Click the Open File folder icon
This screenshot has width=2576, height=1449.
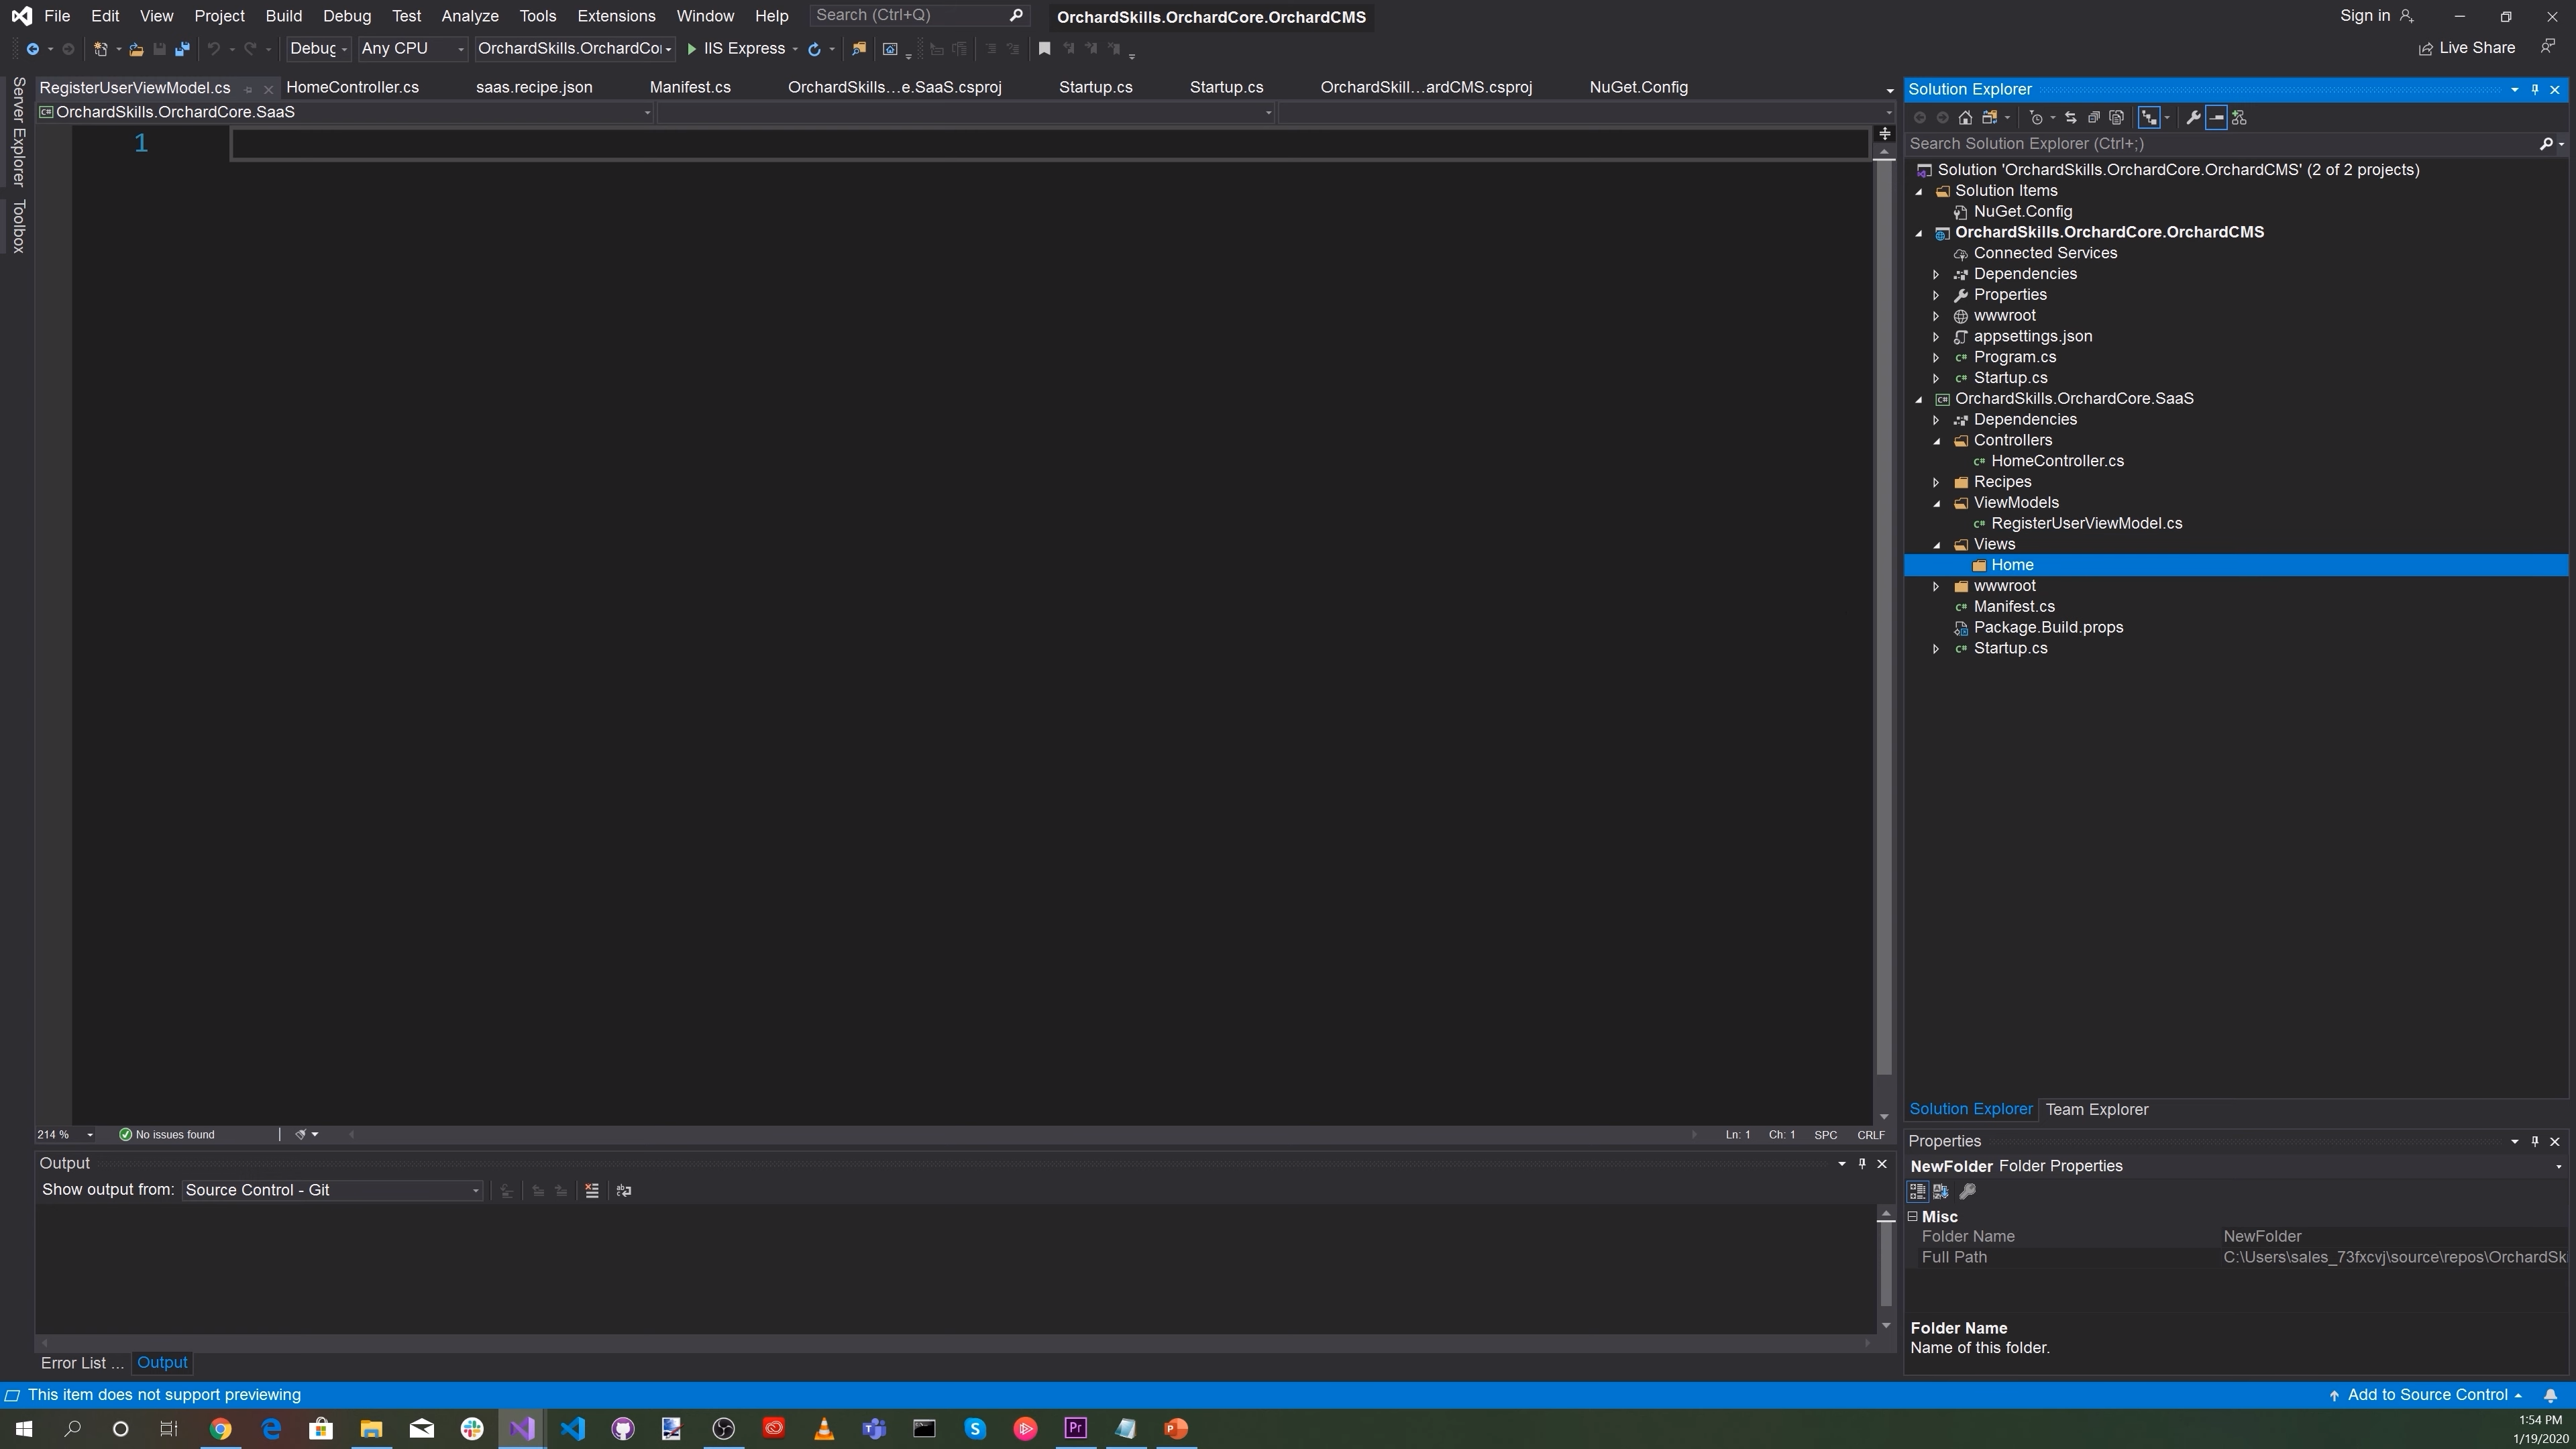pos(136,48)
